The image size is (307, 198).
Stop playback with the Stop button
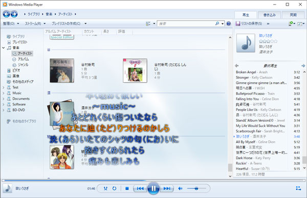point(127,188)
